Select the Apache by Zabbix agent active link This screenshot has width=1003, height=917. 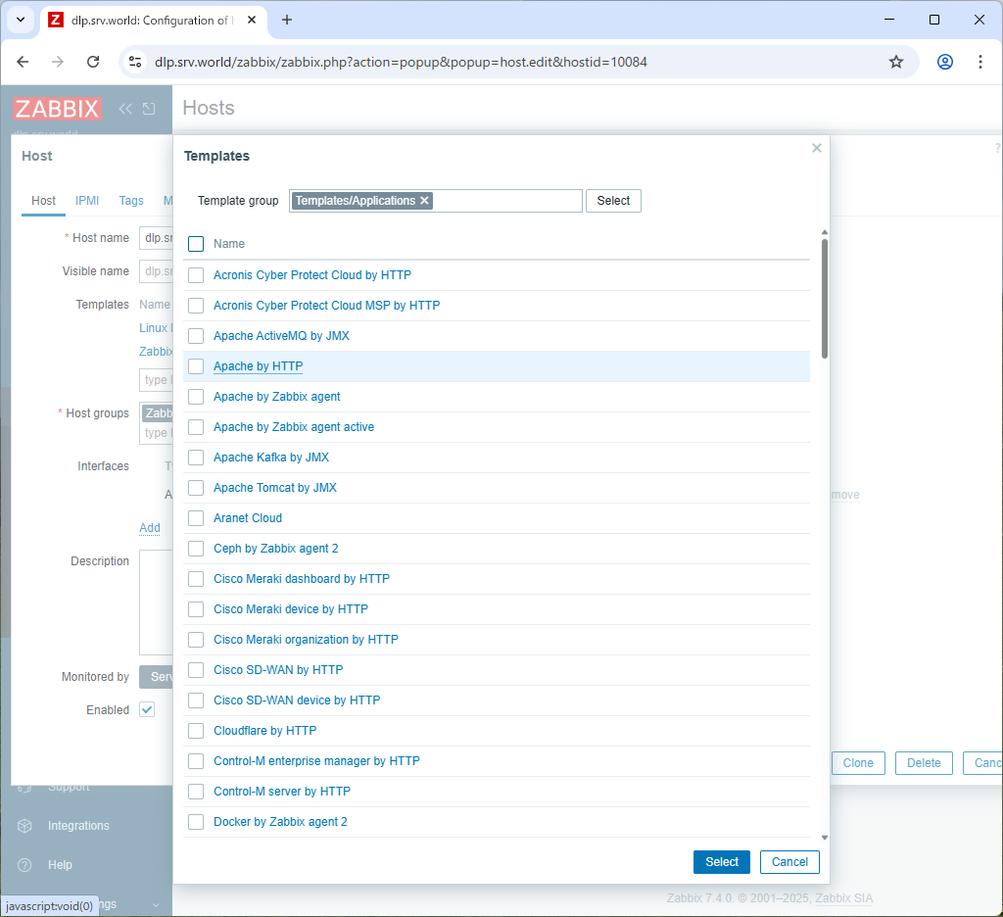[x=294, y=427]
